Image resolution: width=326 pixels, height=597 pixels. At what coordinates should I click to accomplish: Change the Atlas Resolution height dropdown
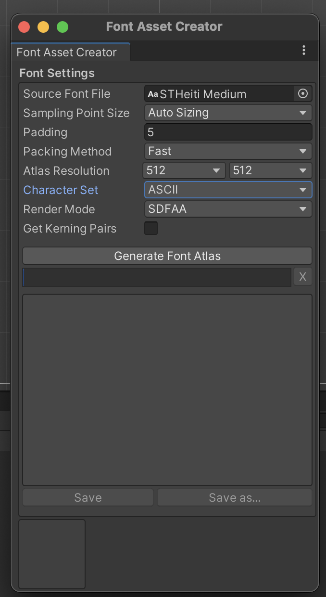coord(270,171)
